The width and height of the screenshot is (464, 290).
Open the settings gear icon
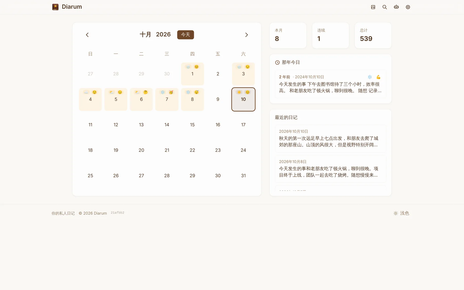coord(408,7)
